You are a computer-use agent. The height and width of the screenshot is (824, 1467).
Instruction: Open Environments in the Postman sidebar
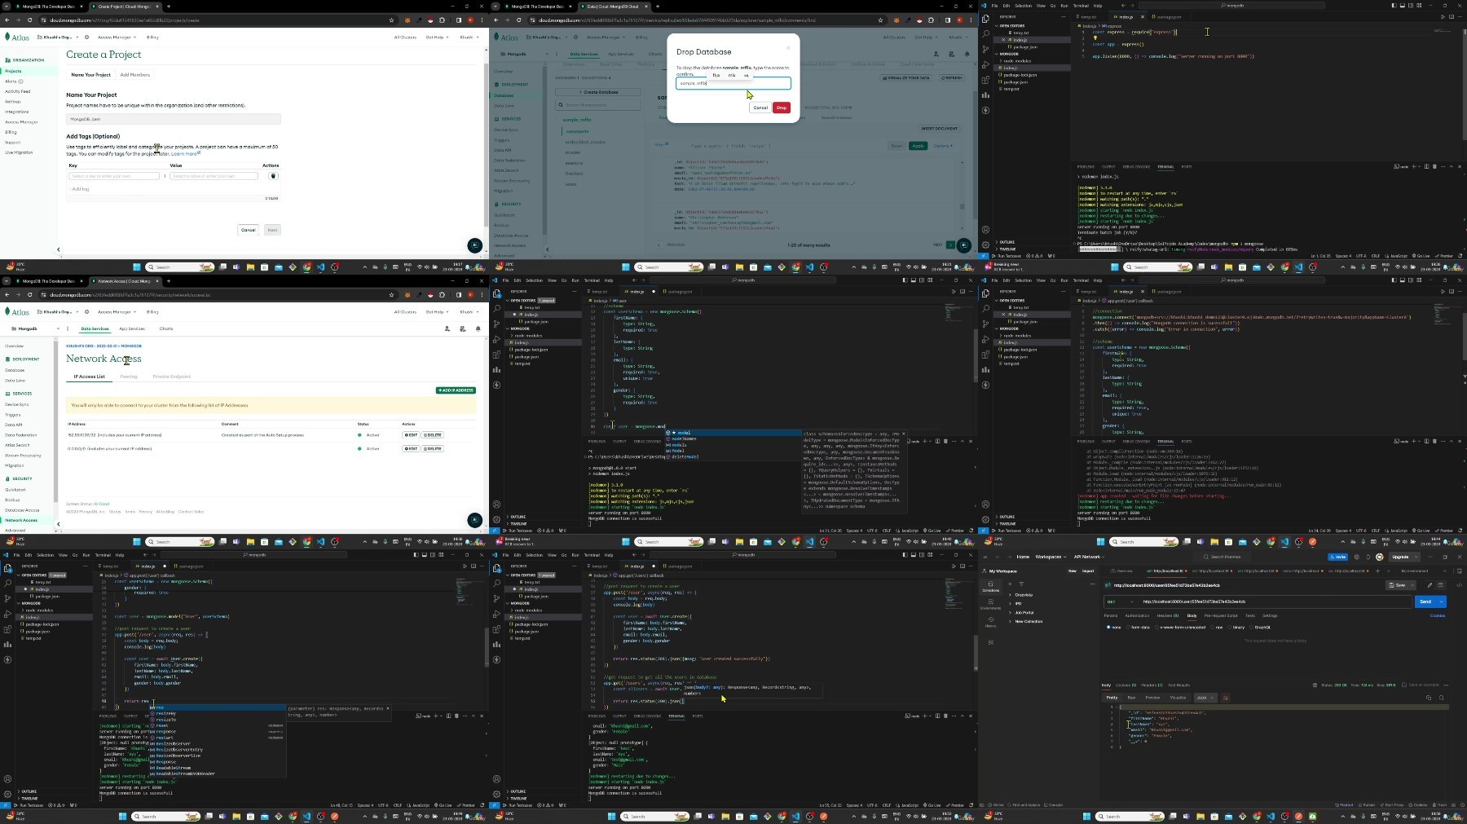pos(990,604)
